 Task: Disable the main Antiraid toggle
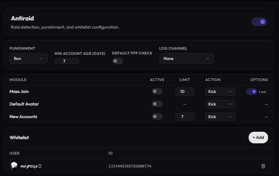[259, 22]
